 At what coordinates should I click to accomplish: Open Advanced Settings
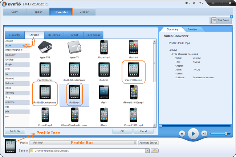pyautogui.click(x=148, y=142)
